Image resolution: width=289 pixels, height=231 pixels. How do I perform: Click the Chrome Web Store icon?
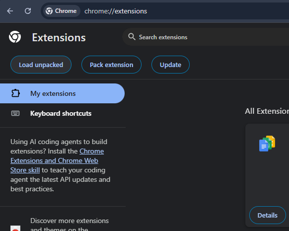(x=15, y=228)
